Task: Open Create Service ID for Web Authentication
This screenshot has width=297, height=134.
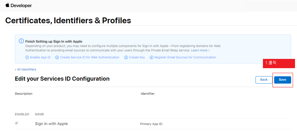Action: click(90, 57)
